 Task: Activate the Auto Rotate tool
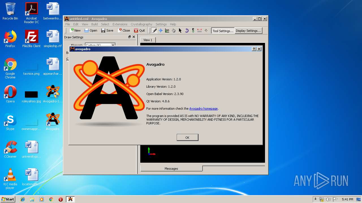click(187, 30)
